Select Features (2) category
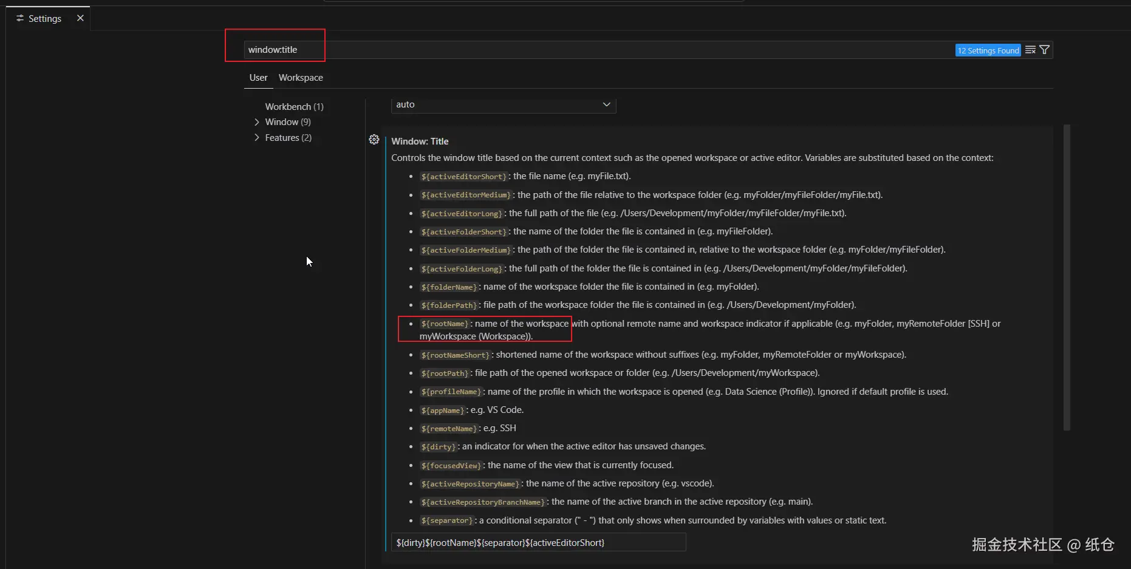 288,138
